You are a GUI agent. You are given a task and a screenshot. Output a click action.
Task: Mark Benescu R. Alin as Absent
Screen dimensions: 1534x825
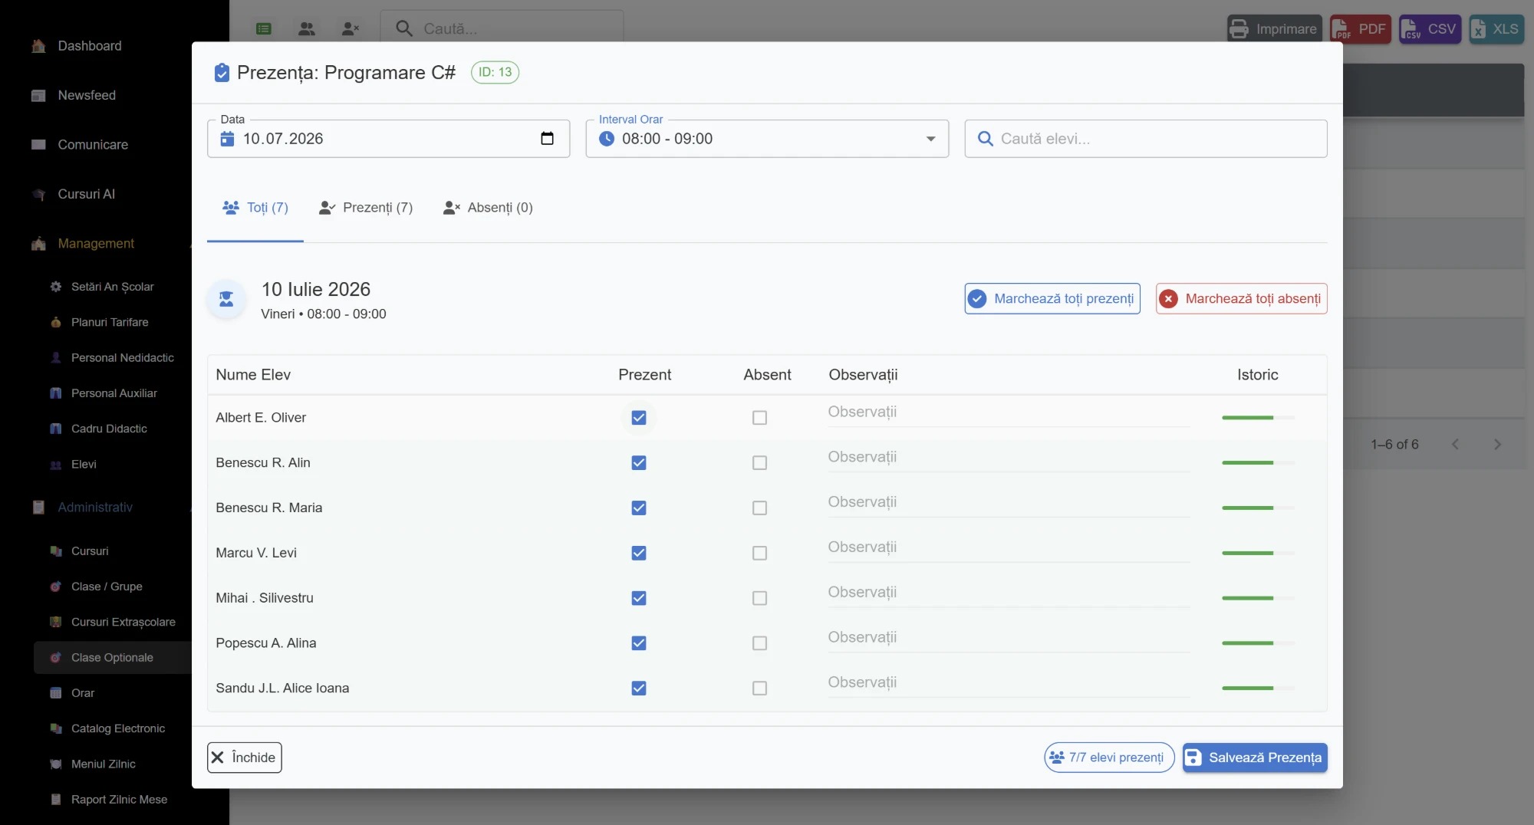(759, 463)
